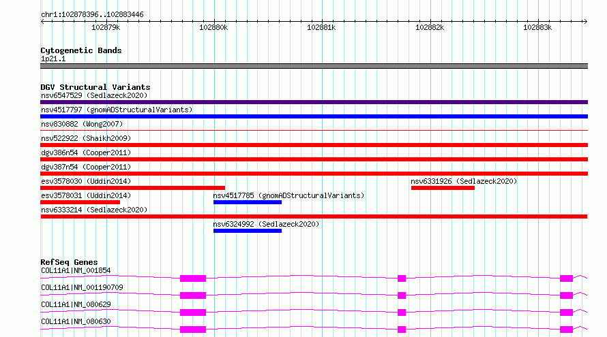
Task: Select the Cytogenetic Bands track title
Action: pos(81,50)
